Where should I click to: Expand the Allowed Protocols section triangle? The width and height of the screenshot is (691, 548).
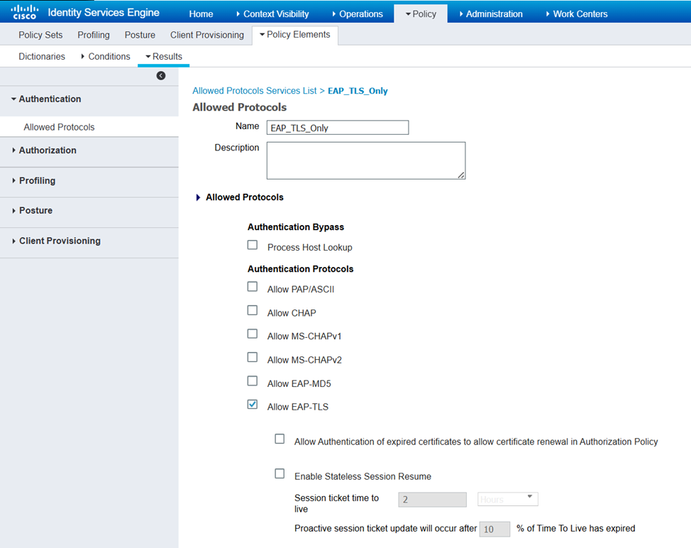coord(199,197)
